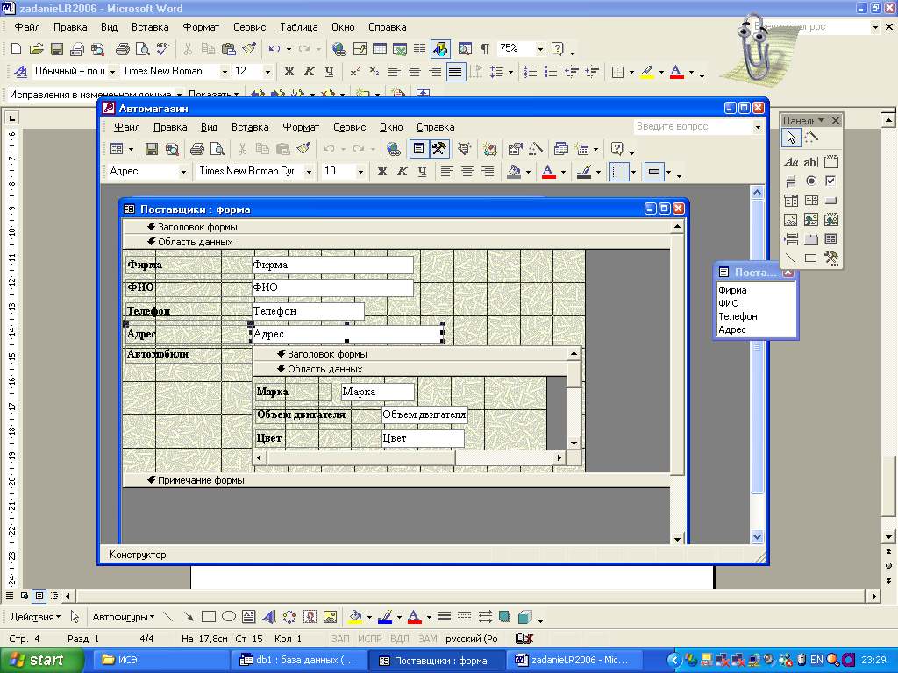This screenshot has height=673, width=898.
Task: Switch to ИСЭ folder taskbar button
Action: point(161,660)
